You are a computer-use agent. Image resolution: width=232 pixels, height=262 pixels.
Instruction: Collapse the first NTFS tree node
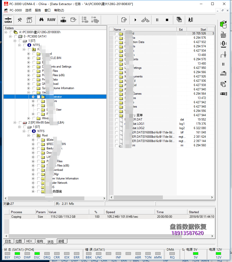[20, 45]
